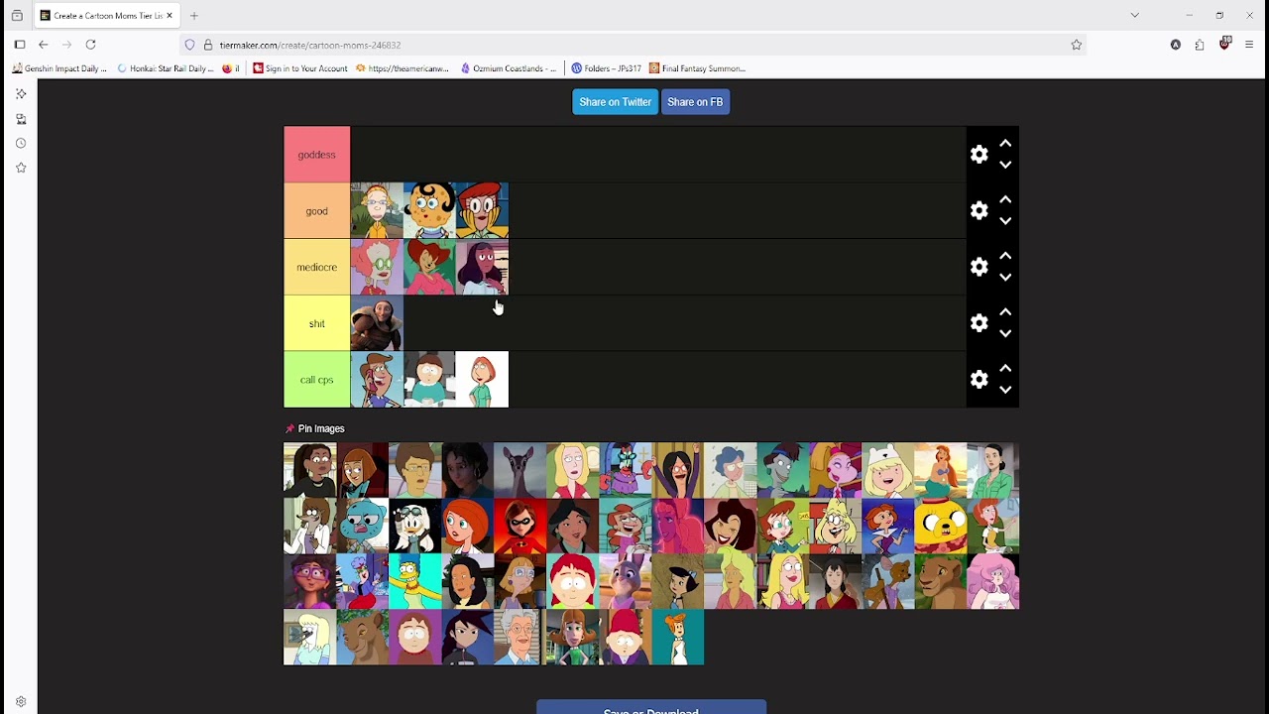Select the shit tier label
The height and width of the screenshot is (714, 1269).
tap(317, 323)
